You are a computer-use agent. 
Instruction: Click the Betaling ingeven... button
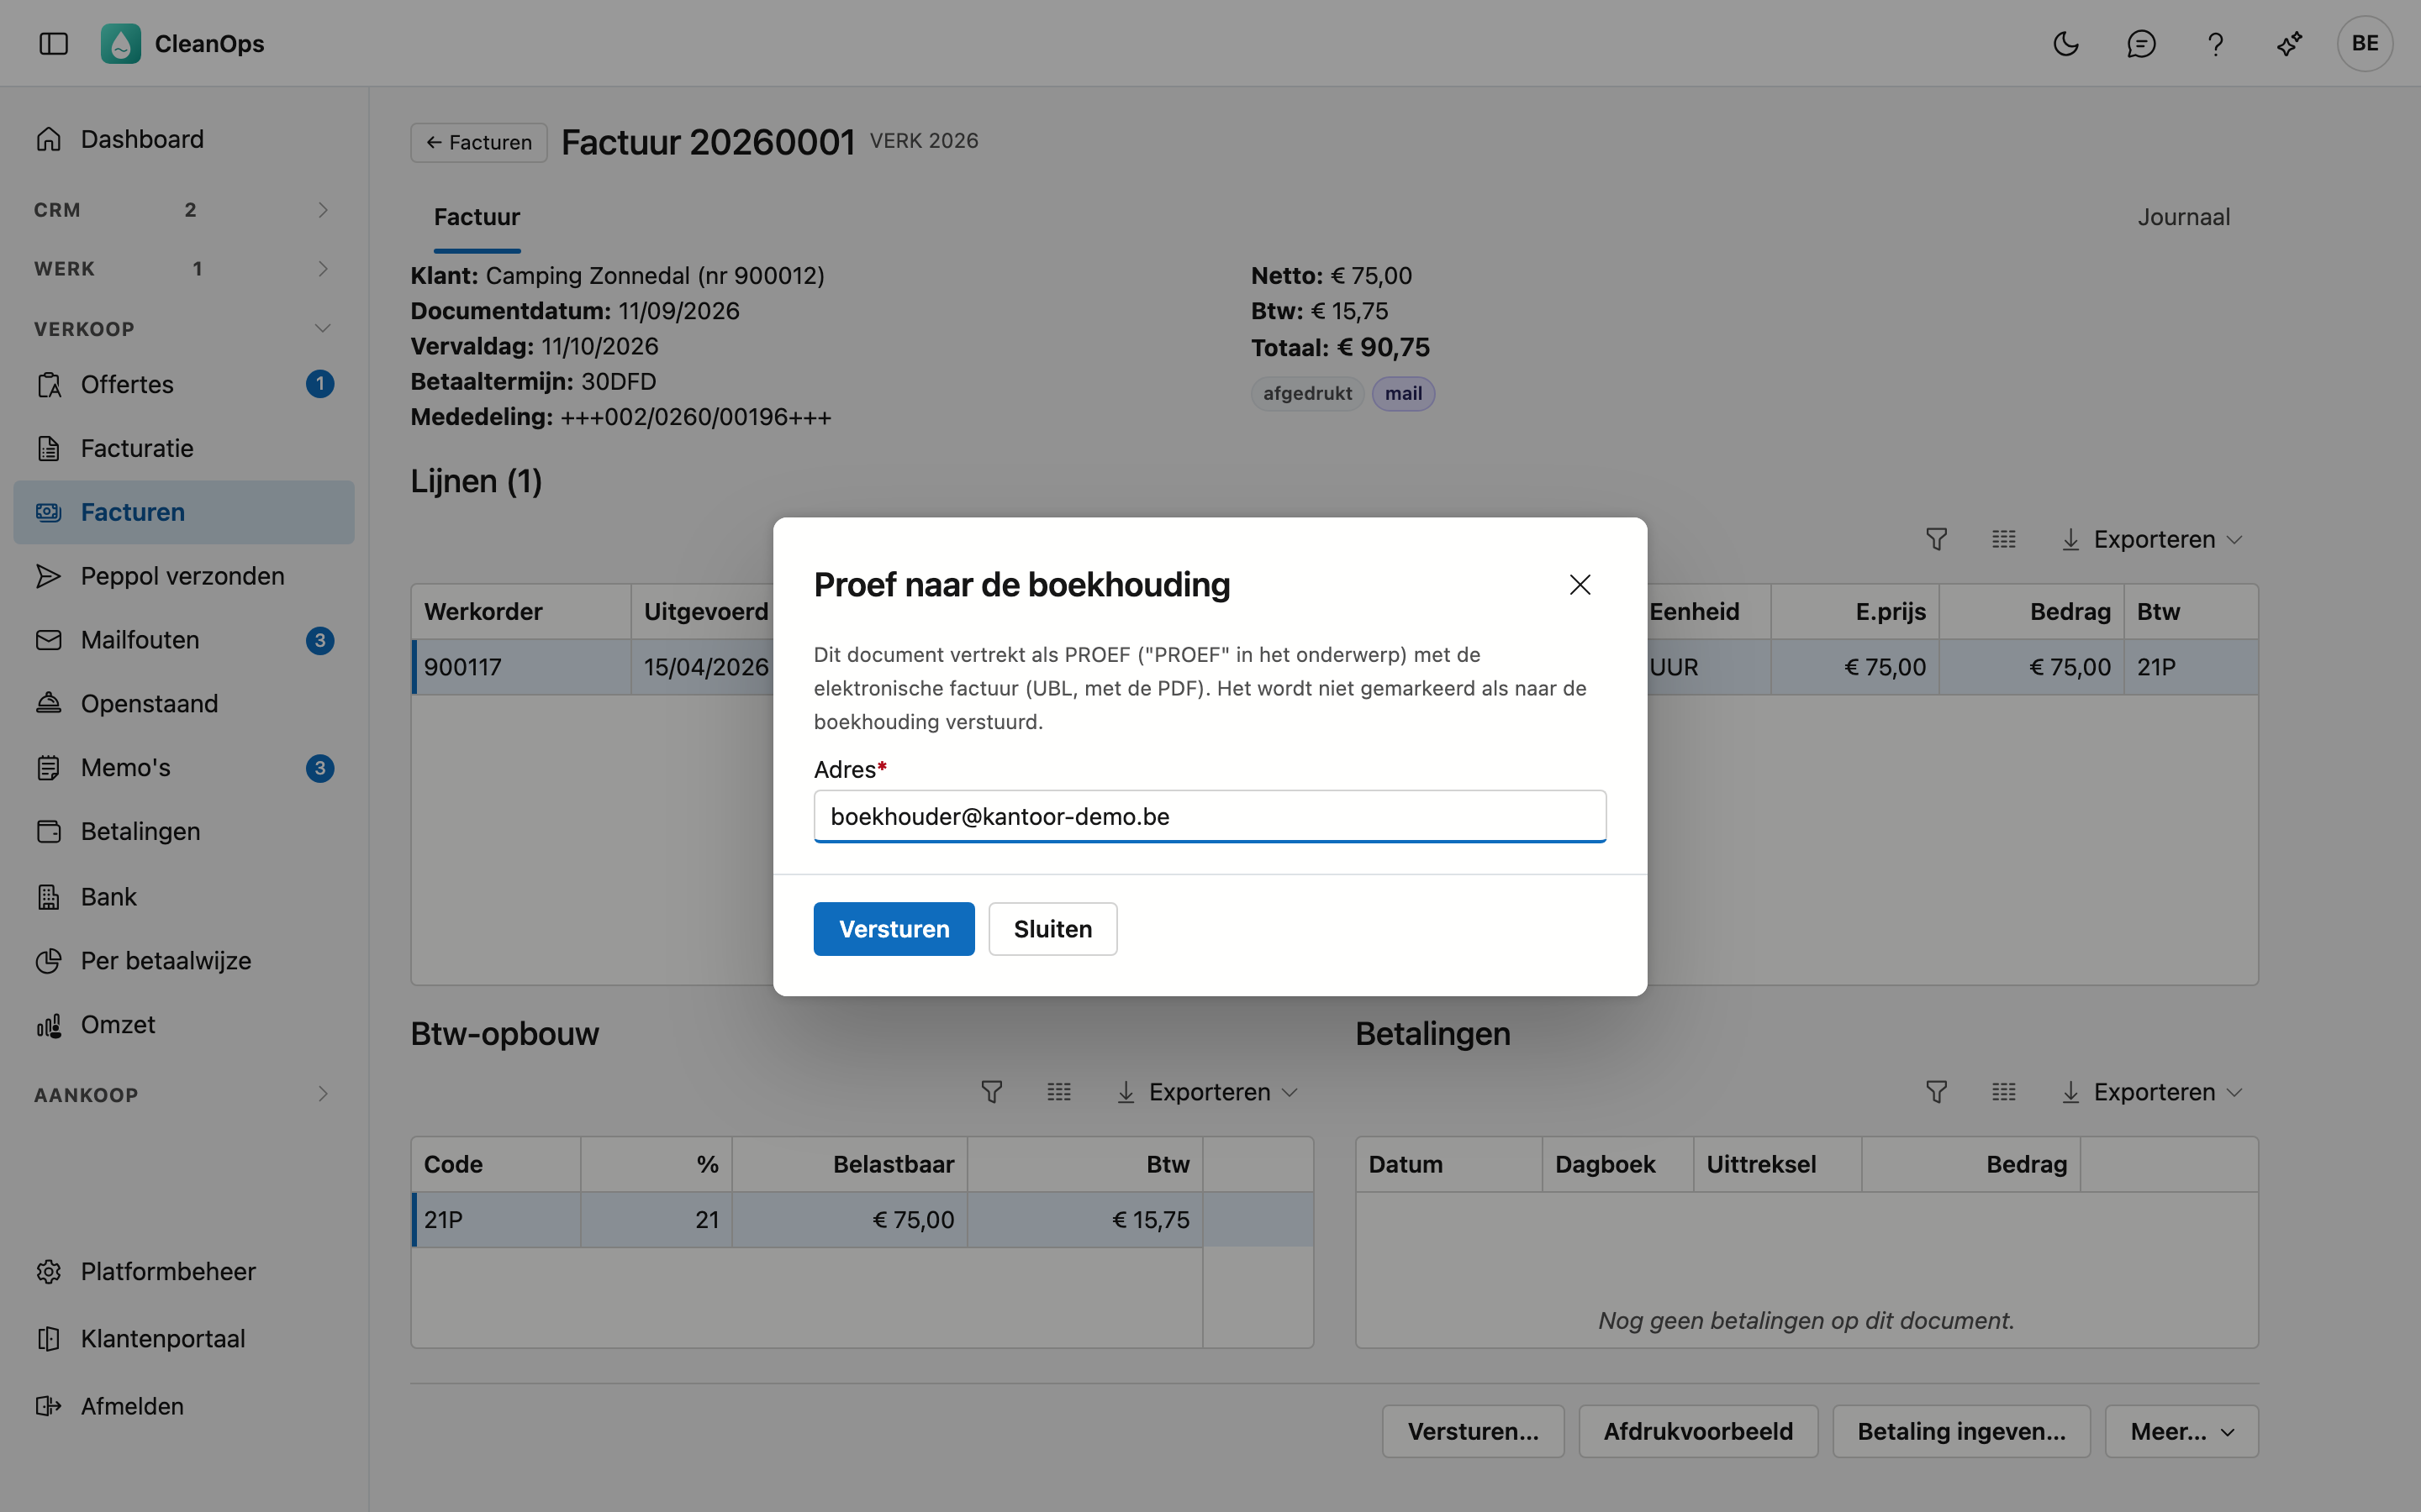[x=1961, y=1432]
